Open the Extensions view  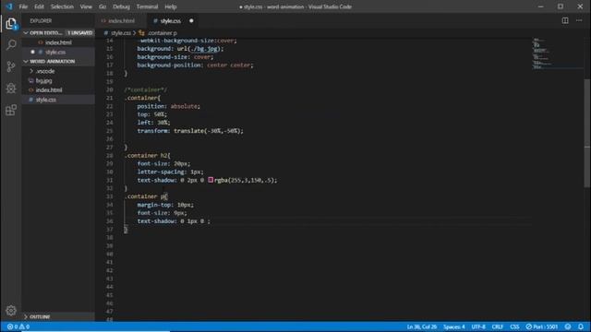tap(11, 110)
